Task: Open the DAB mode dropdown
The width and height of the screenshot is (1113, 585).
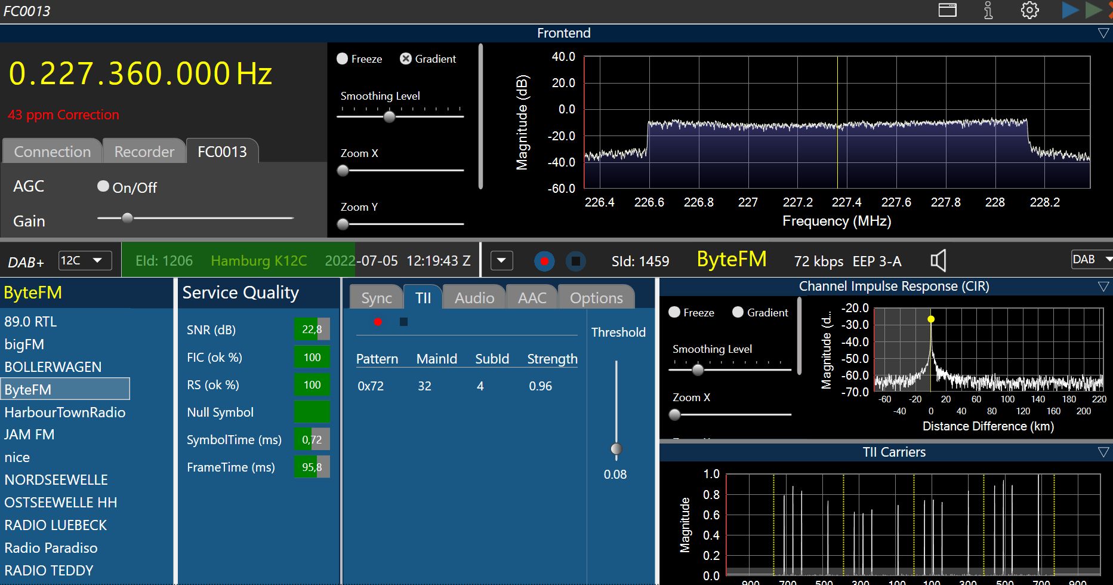Action: 1092,259
